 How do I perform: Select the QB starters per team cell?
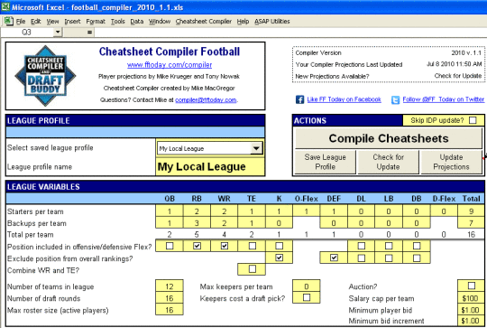click(170, 211)
